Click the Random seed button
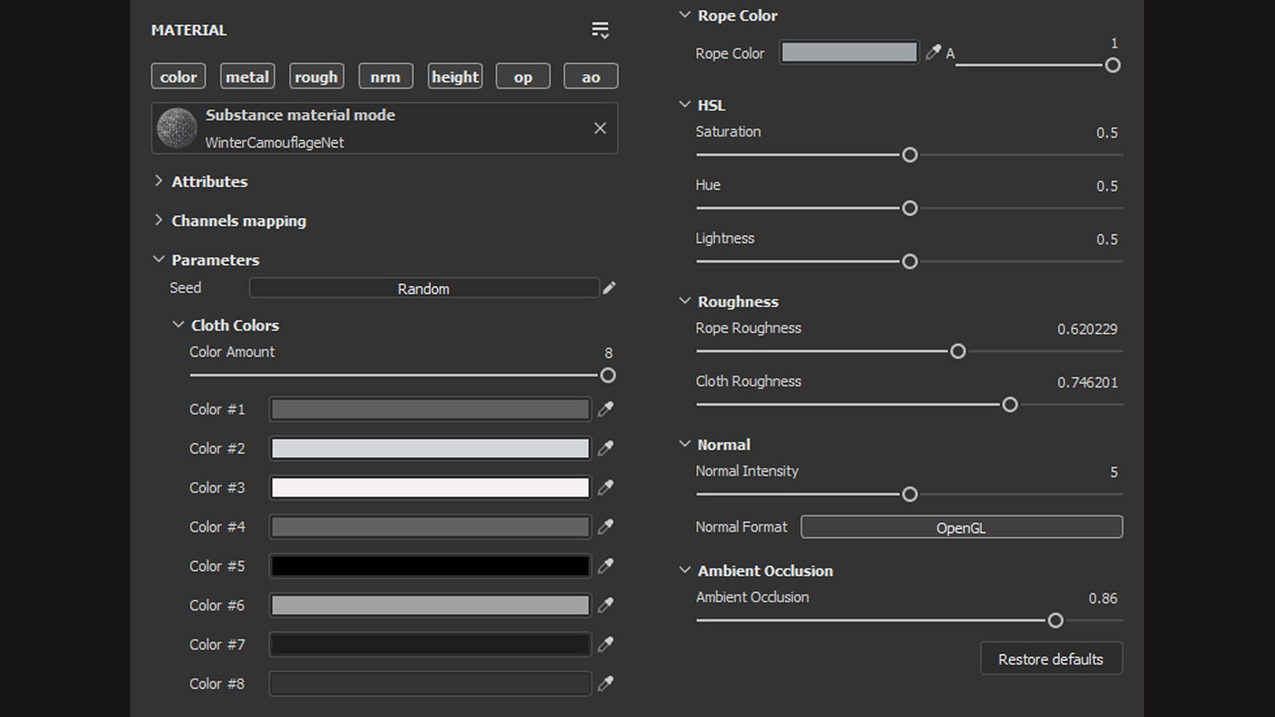 pyautogui.click(x=423, y=288)
